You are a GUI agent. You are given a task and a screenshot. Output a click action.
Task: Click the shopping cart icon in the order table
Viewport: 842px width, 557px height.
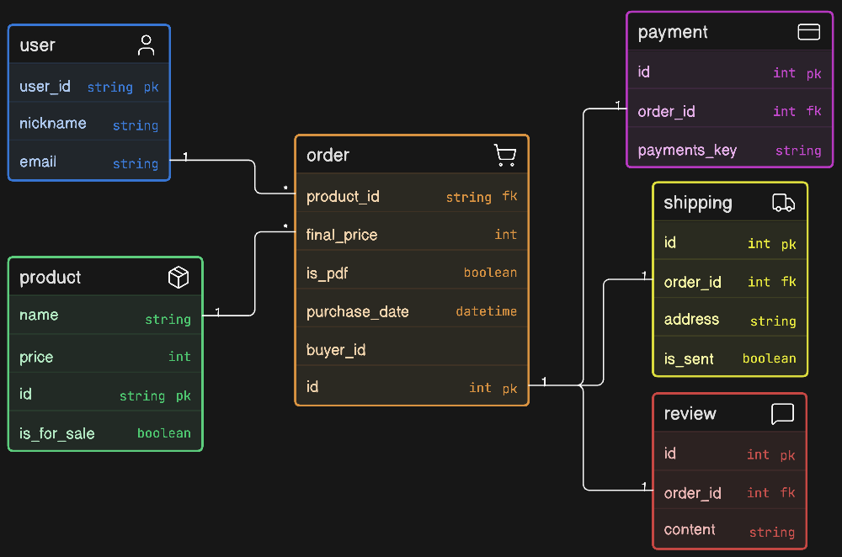point(504,155)
